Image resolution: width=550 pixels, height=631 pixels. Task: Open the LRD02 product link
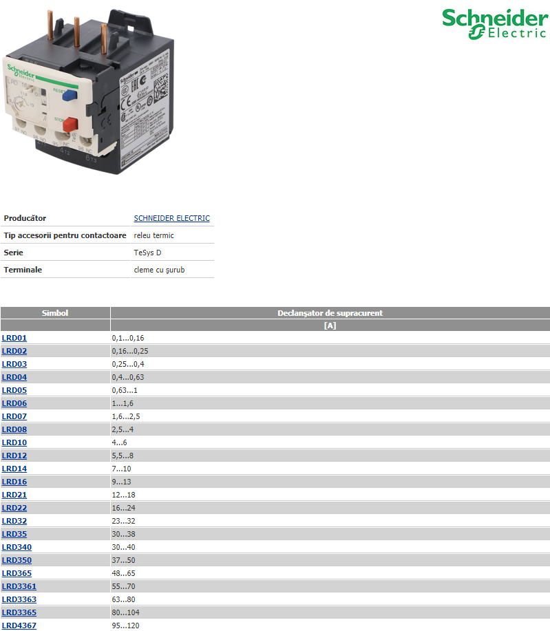click(x=14, y=351)
